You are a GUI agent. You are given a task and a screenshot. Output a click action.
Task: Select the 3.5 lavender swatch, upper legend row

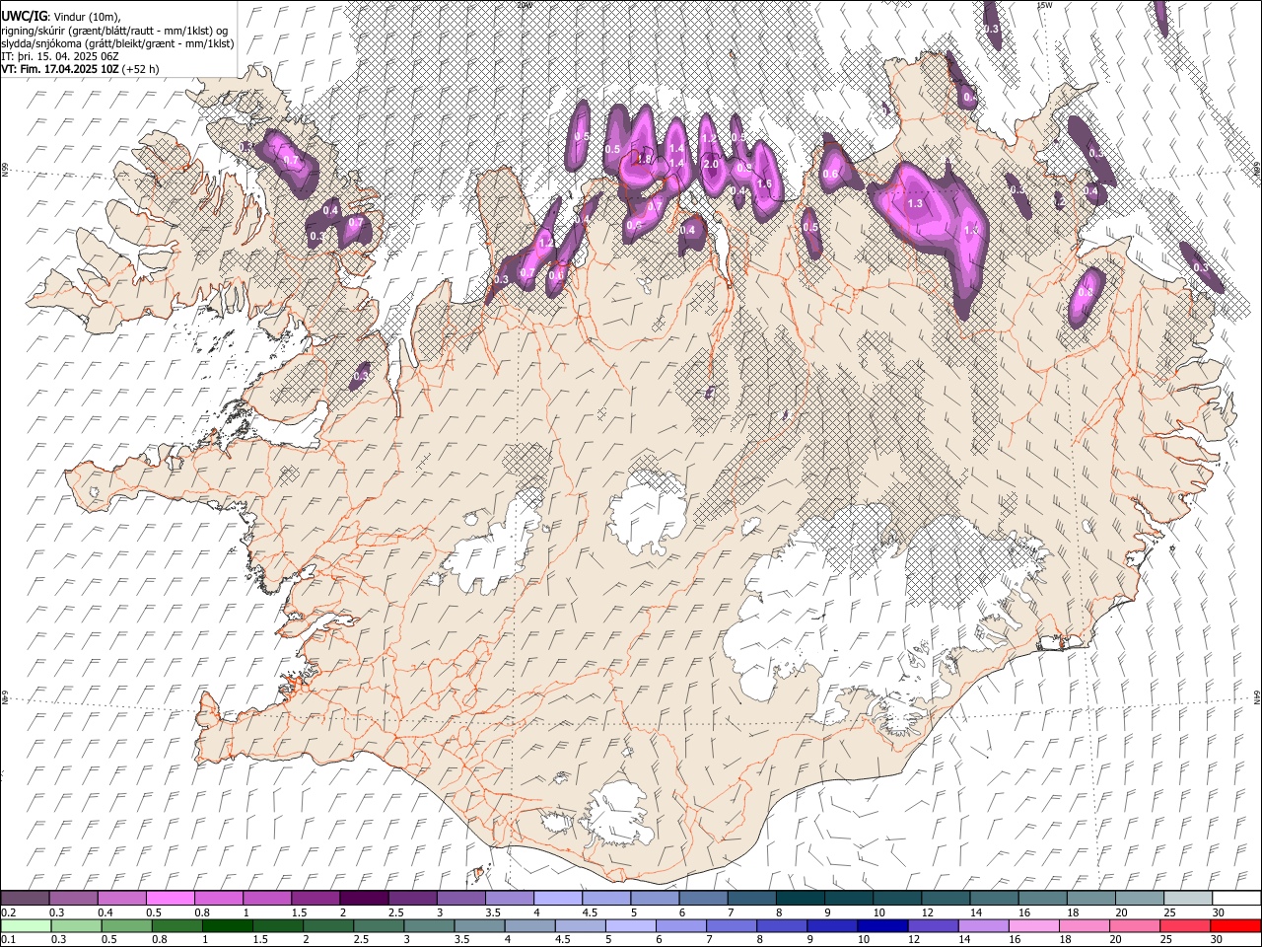[x=509, y=898]
